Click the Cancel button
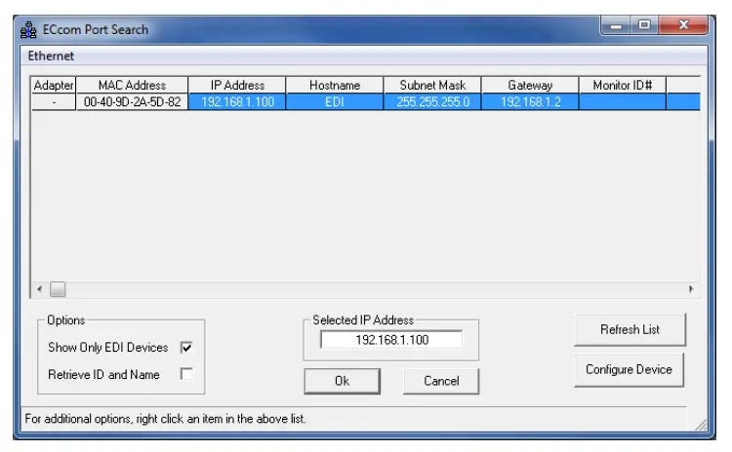Screen dimensions: 732x452 tap(441, 381)
